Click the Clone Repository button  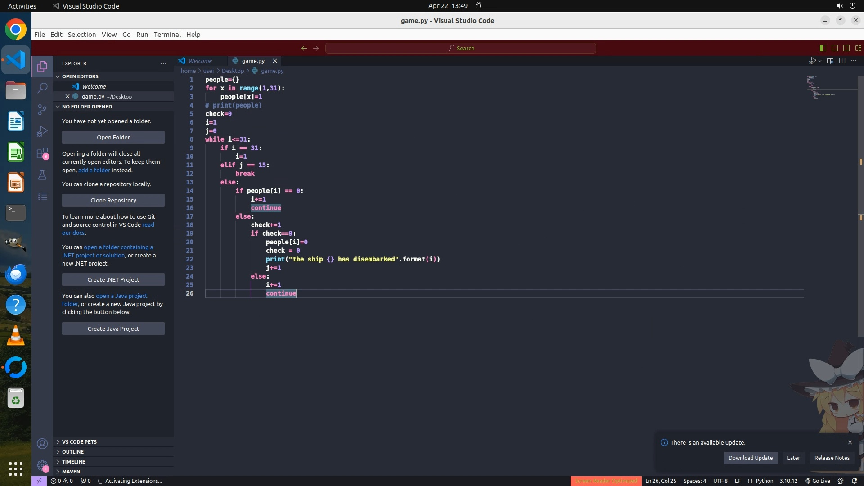tap(113, 200)
